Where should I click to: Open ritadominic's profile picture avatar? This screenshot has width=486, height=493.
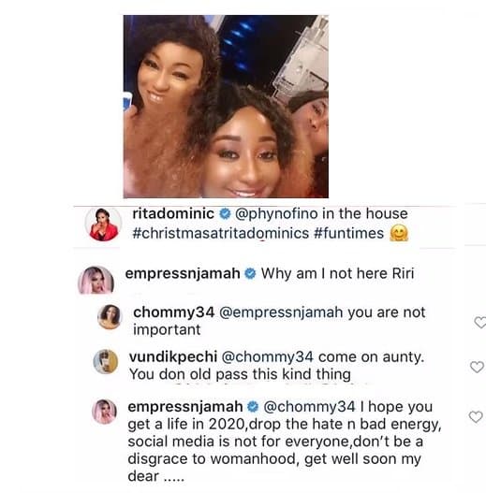coord(104,225)
